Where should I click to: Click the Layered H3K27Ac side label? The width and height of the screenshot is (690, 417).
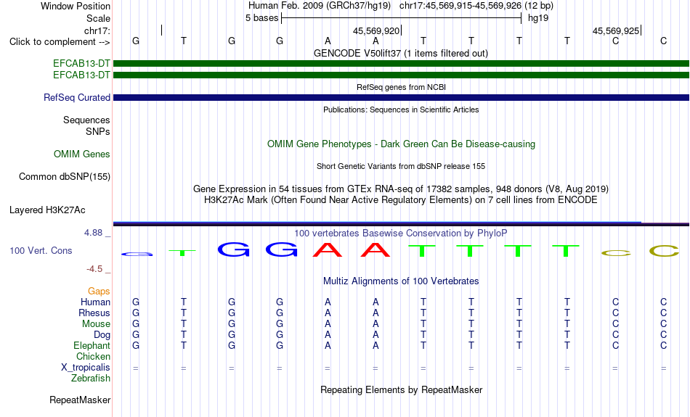point(47,210)
